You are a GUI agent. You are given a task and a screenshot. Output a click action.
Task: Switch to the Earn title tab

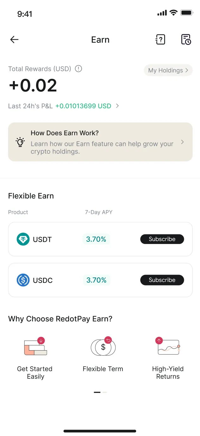pyautogui.click(x=100, y=39)
